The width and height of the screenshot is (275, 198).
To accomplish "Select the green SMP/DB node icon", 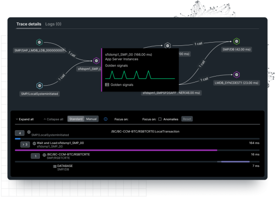I will pos(236,41).
